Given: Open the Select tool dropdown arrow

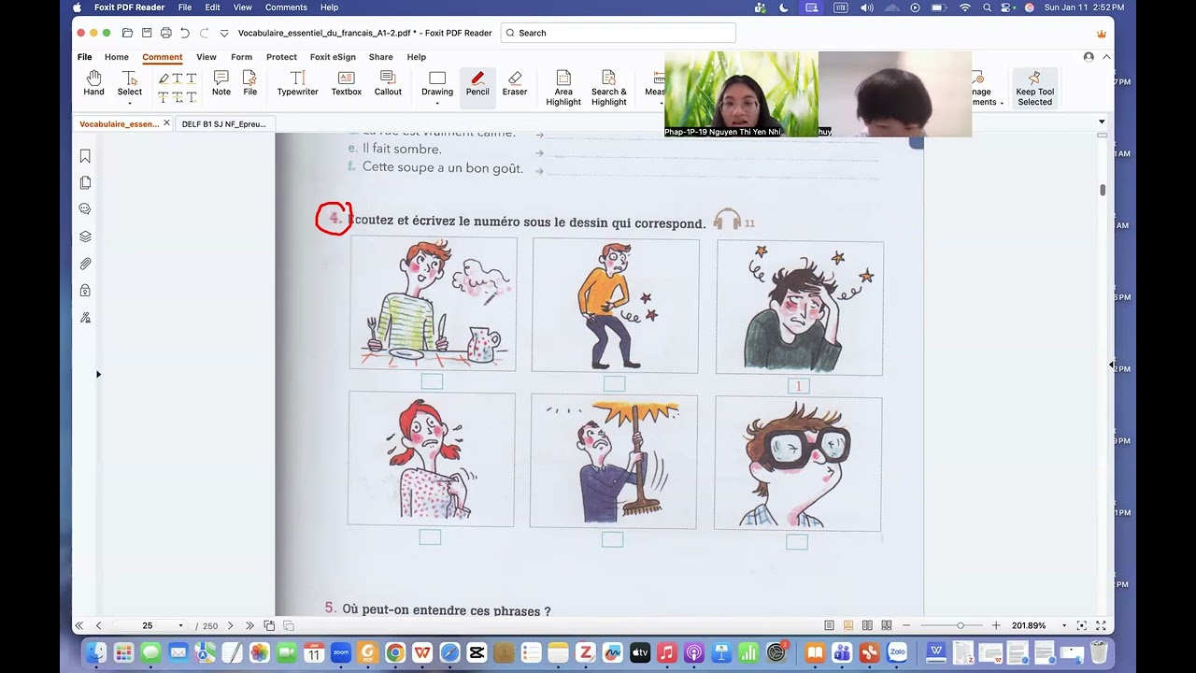Looking at the screenshot, I should click(x=130, y=103).
